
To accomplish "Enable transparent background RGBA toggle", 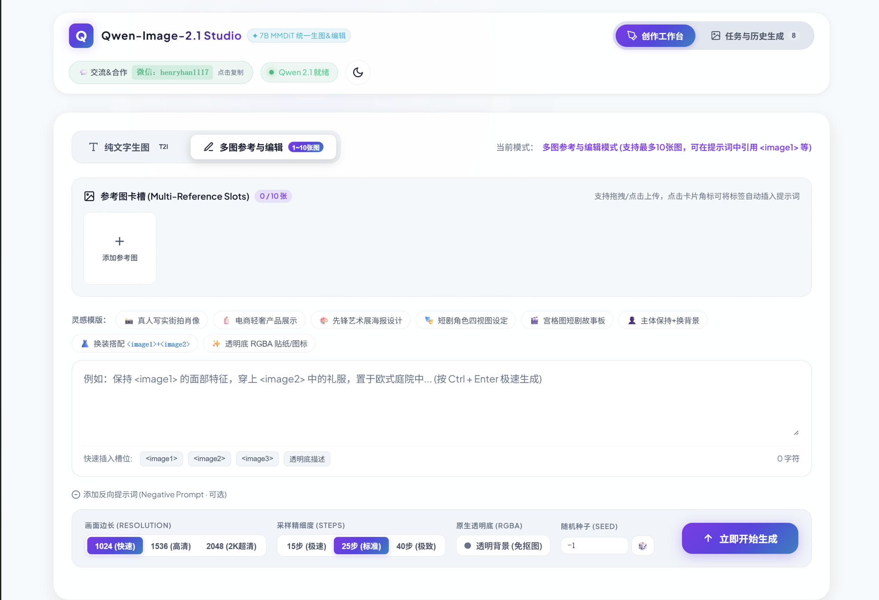I will (x=503, y=546).
